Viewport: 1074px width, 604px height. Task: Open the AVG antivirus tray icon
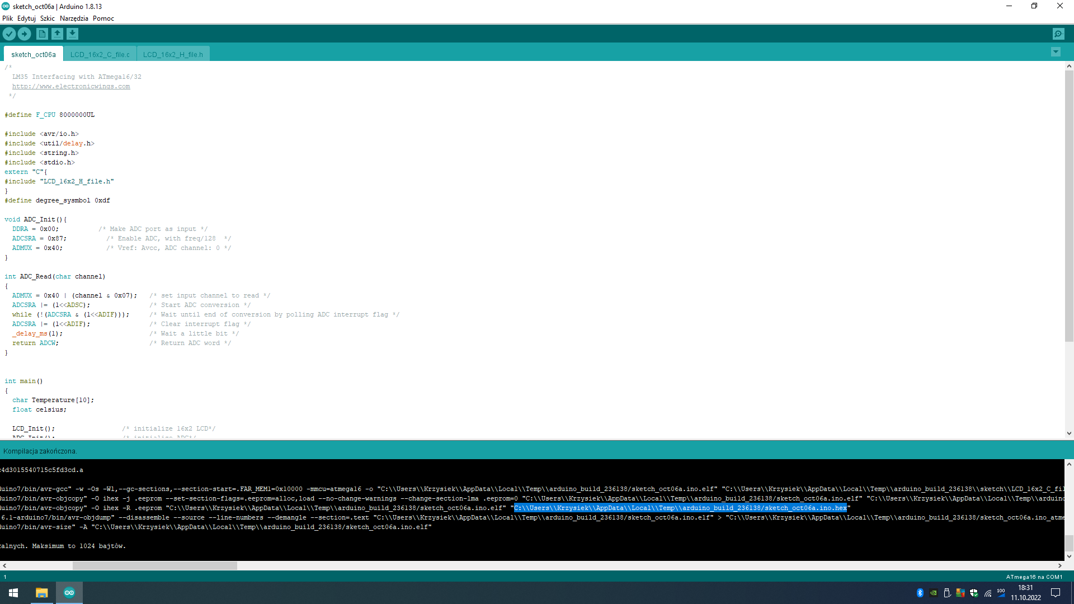[960, 593]
